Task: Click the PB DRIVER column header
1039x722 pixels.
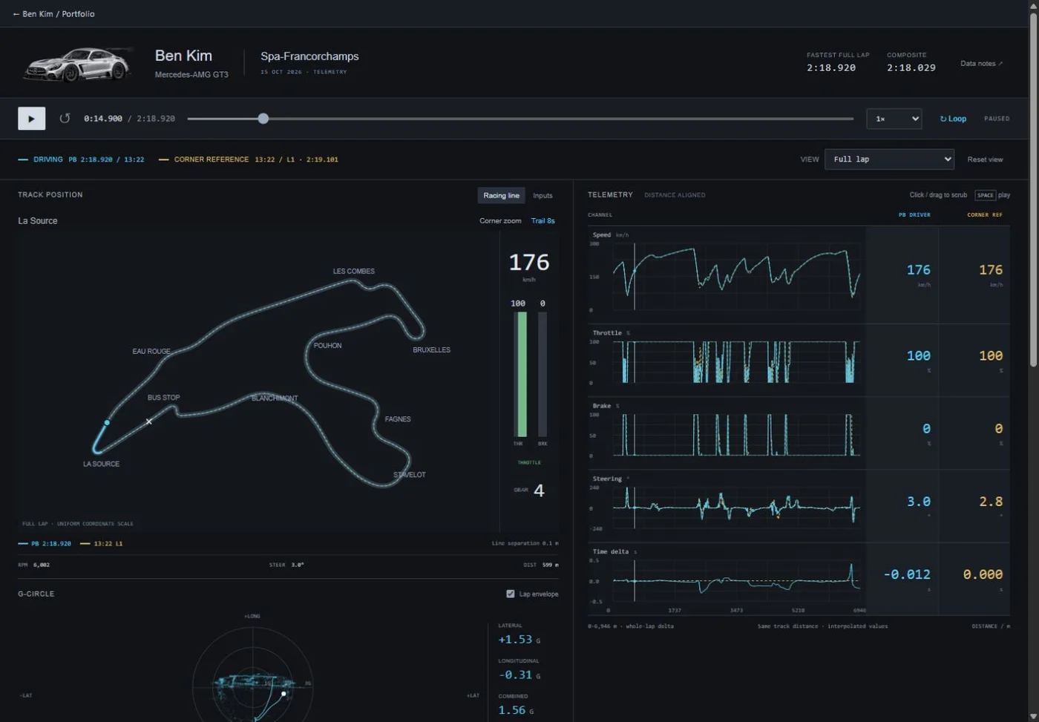Action: tap(914, 215)
